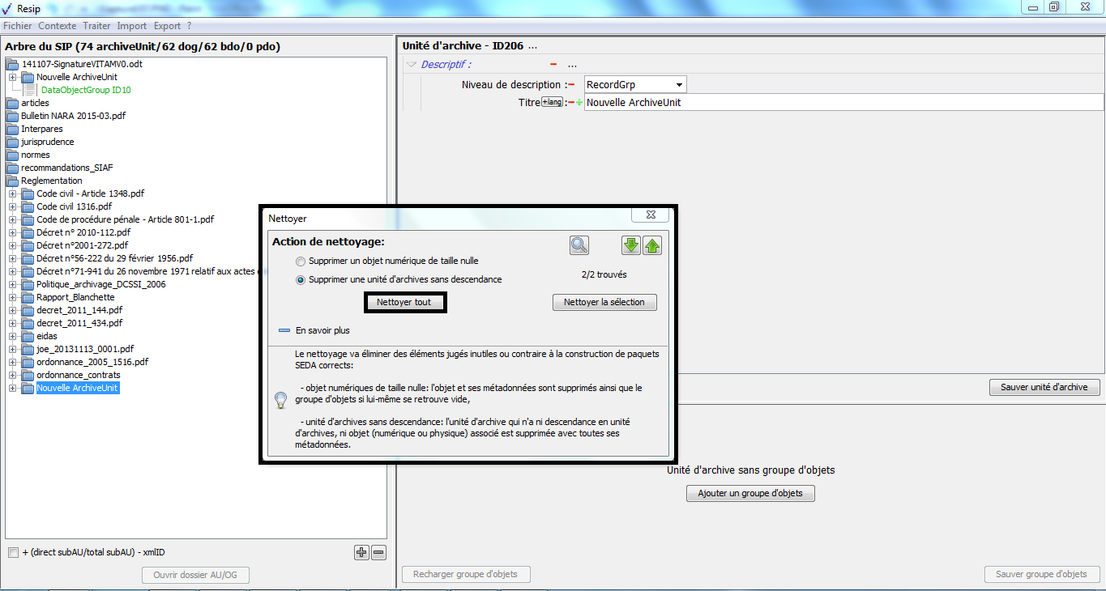
Task: Click the minus icon below the SIP tree
Action: [378, 553]
